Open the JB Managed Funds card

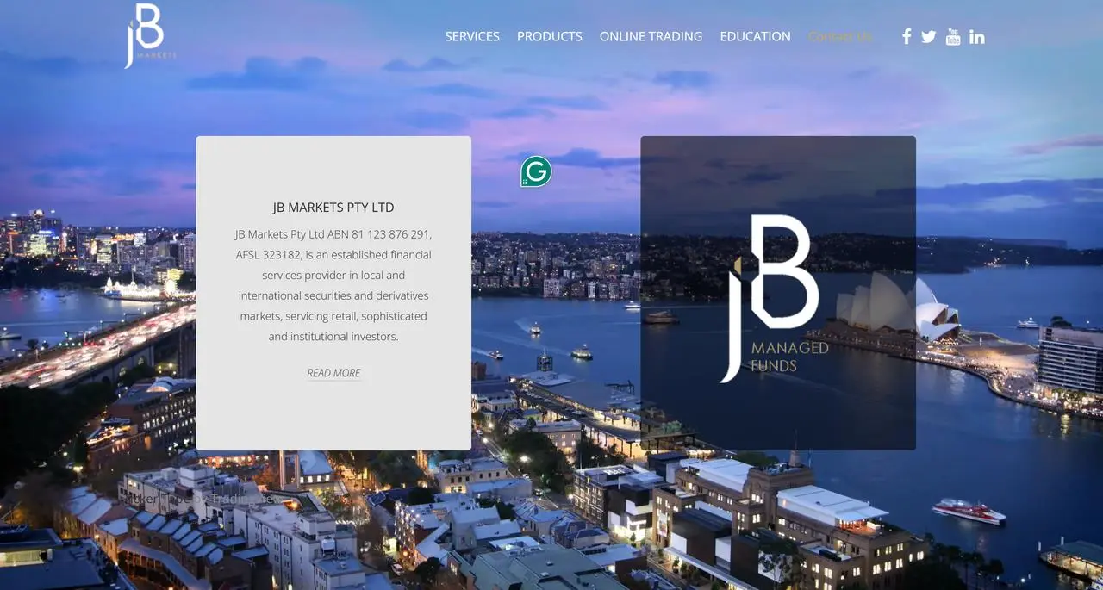778,293
